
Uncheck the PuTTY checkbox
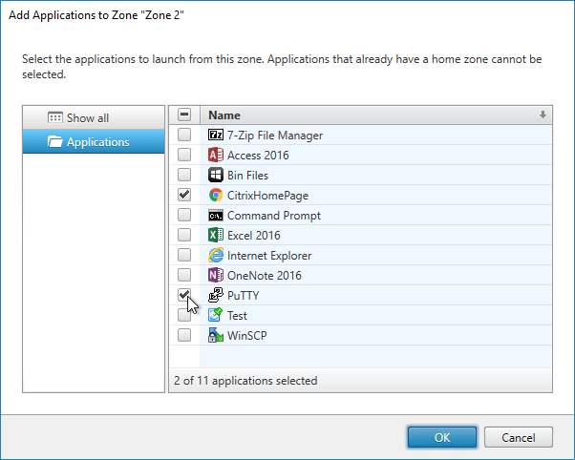184,295
